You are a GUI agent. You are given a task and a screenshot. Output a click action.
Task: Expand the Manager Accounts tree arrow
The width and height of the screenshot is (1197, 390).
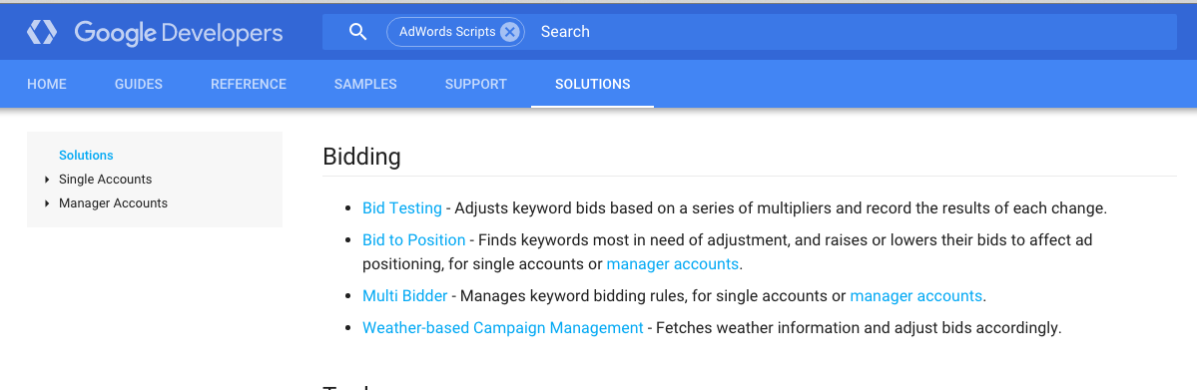tap(47, 203)
